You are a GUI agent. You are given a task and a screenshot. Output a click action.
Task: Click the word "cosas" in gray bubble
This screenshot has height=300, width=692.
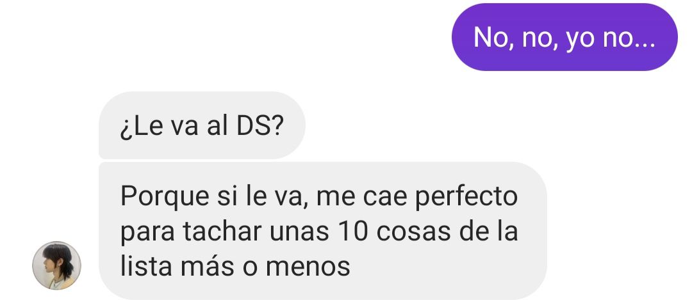[x=414, y=232]
